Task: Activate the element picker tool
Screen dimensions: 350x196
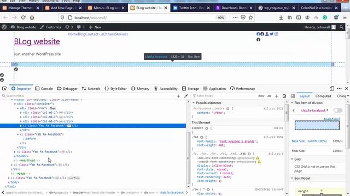Action: (x=4, y=88)
